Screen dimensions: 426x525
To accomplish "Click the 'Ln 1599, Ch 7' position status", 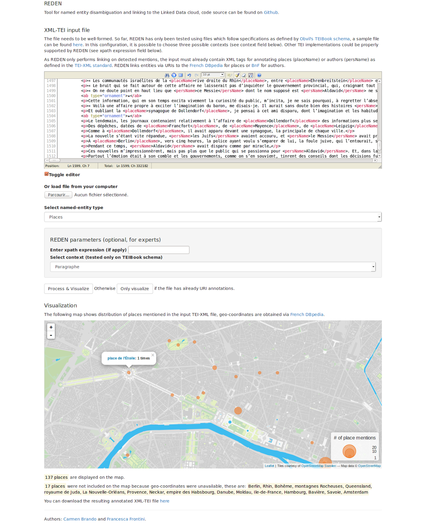I will coord(78,166).
